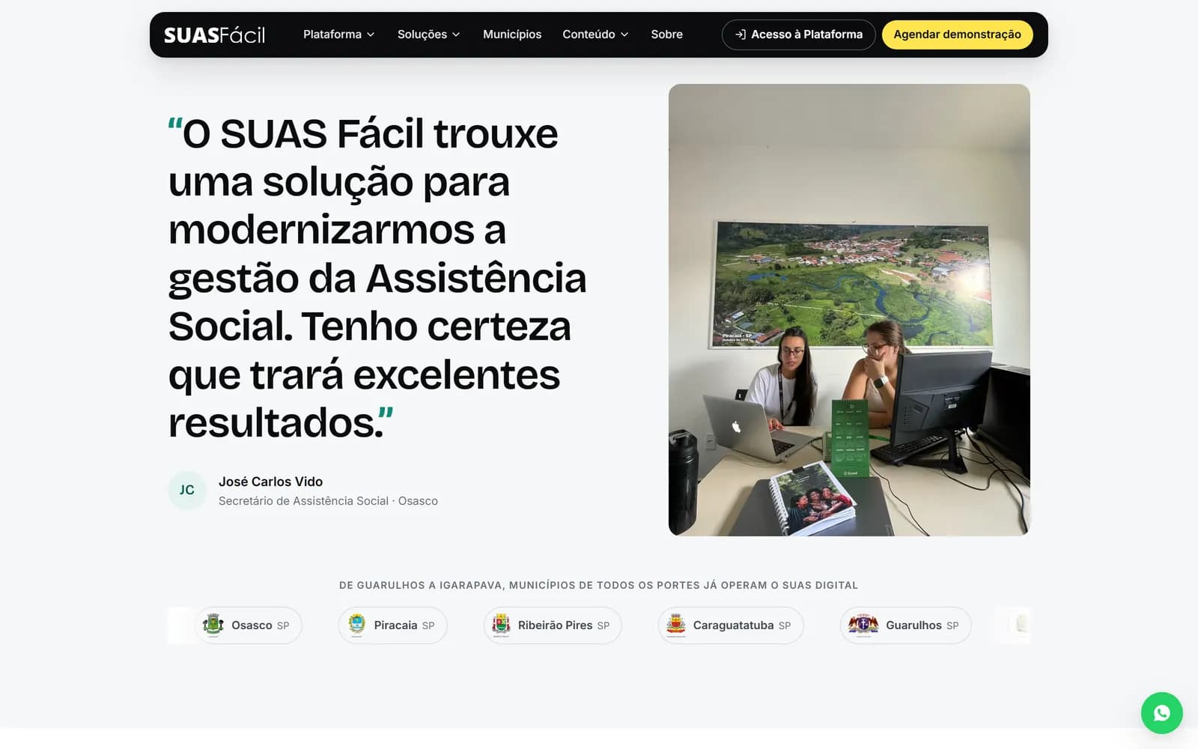Expand the Plataforma menu chevron
Viewport: 1198px width, 749px height.
pyautogui.click(x=371, y=34)
